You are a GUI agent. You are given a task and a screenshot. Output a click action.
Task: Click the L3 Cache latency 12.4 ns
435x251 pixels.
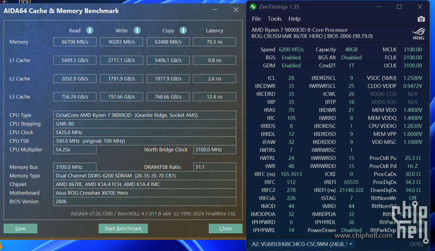pos(215,97)
